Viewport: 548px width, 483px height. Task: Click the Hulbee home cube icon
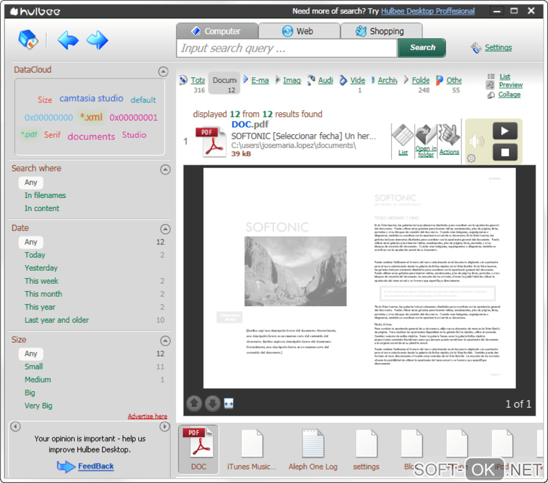coord(28,40)
